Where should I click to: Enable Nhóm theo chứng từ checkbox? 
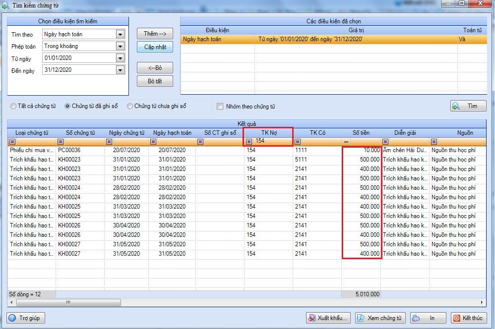coord(220,107)
